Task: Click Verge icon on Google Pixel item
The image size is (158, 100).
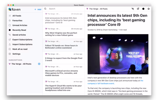Action: coord(46,54)
